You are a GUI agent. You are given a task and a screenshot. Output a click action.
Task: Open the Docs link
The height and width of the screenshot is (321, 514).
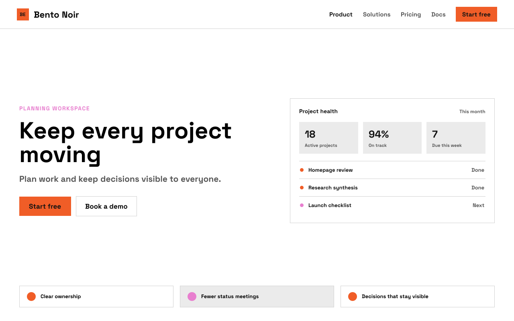click(439, 14)
